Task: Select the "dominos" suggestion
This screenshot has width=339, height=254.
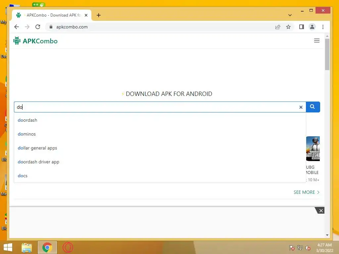Action: [160, 134]
